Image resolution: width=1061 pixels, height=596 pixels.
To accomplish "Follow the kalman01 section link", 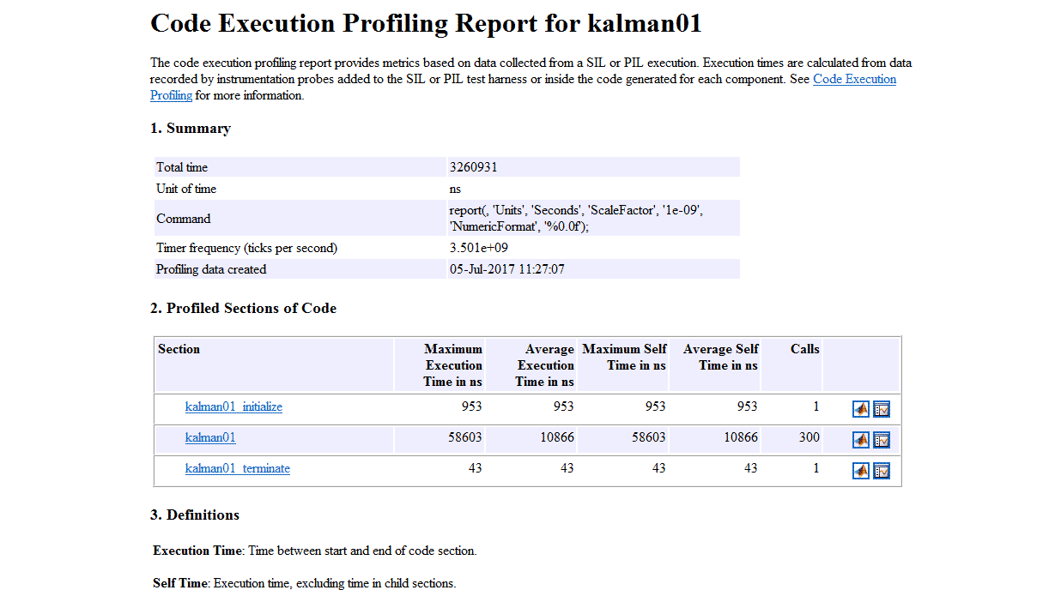I will pos(210,437).
